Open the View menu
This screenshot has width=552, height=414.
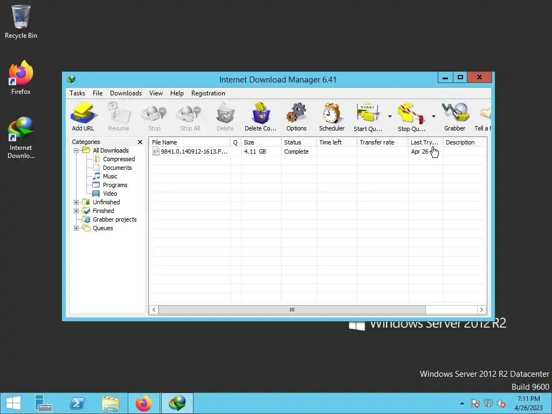click(156, 93)
